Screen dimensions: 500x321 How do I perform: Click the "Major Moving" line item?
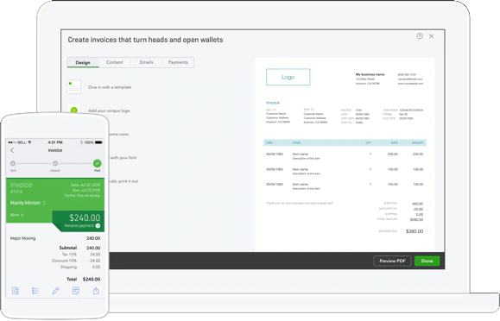(x=23, y=238)
